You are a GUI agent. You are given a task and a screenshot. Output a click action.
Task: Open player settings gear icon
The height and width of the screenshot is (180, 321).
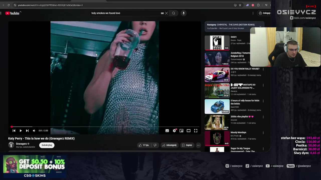pos(174,131)
